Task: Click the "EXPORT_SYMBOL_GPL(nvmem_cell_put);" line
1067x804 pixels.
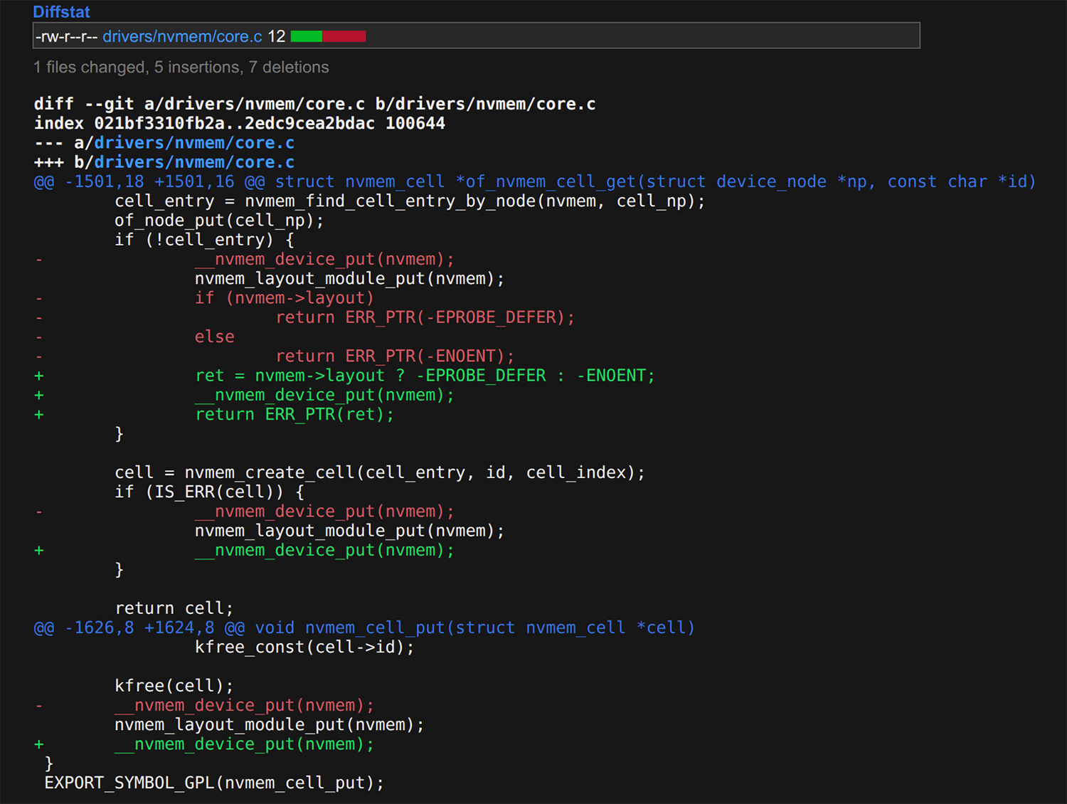Action: tap(214, 783)
